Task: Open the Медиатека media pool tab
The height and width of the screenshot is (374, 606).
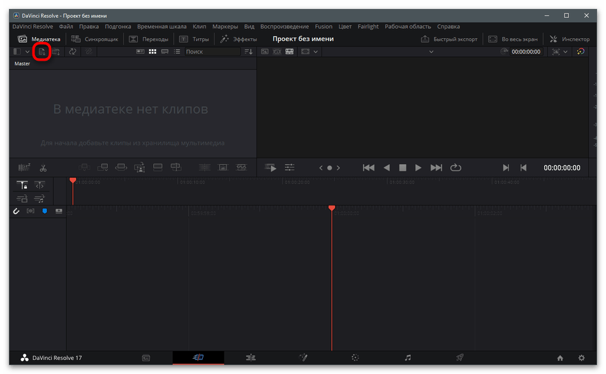Action: click(x=39, y=39)
